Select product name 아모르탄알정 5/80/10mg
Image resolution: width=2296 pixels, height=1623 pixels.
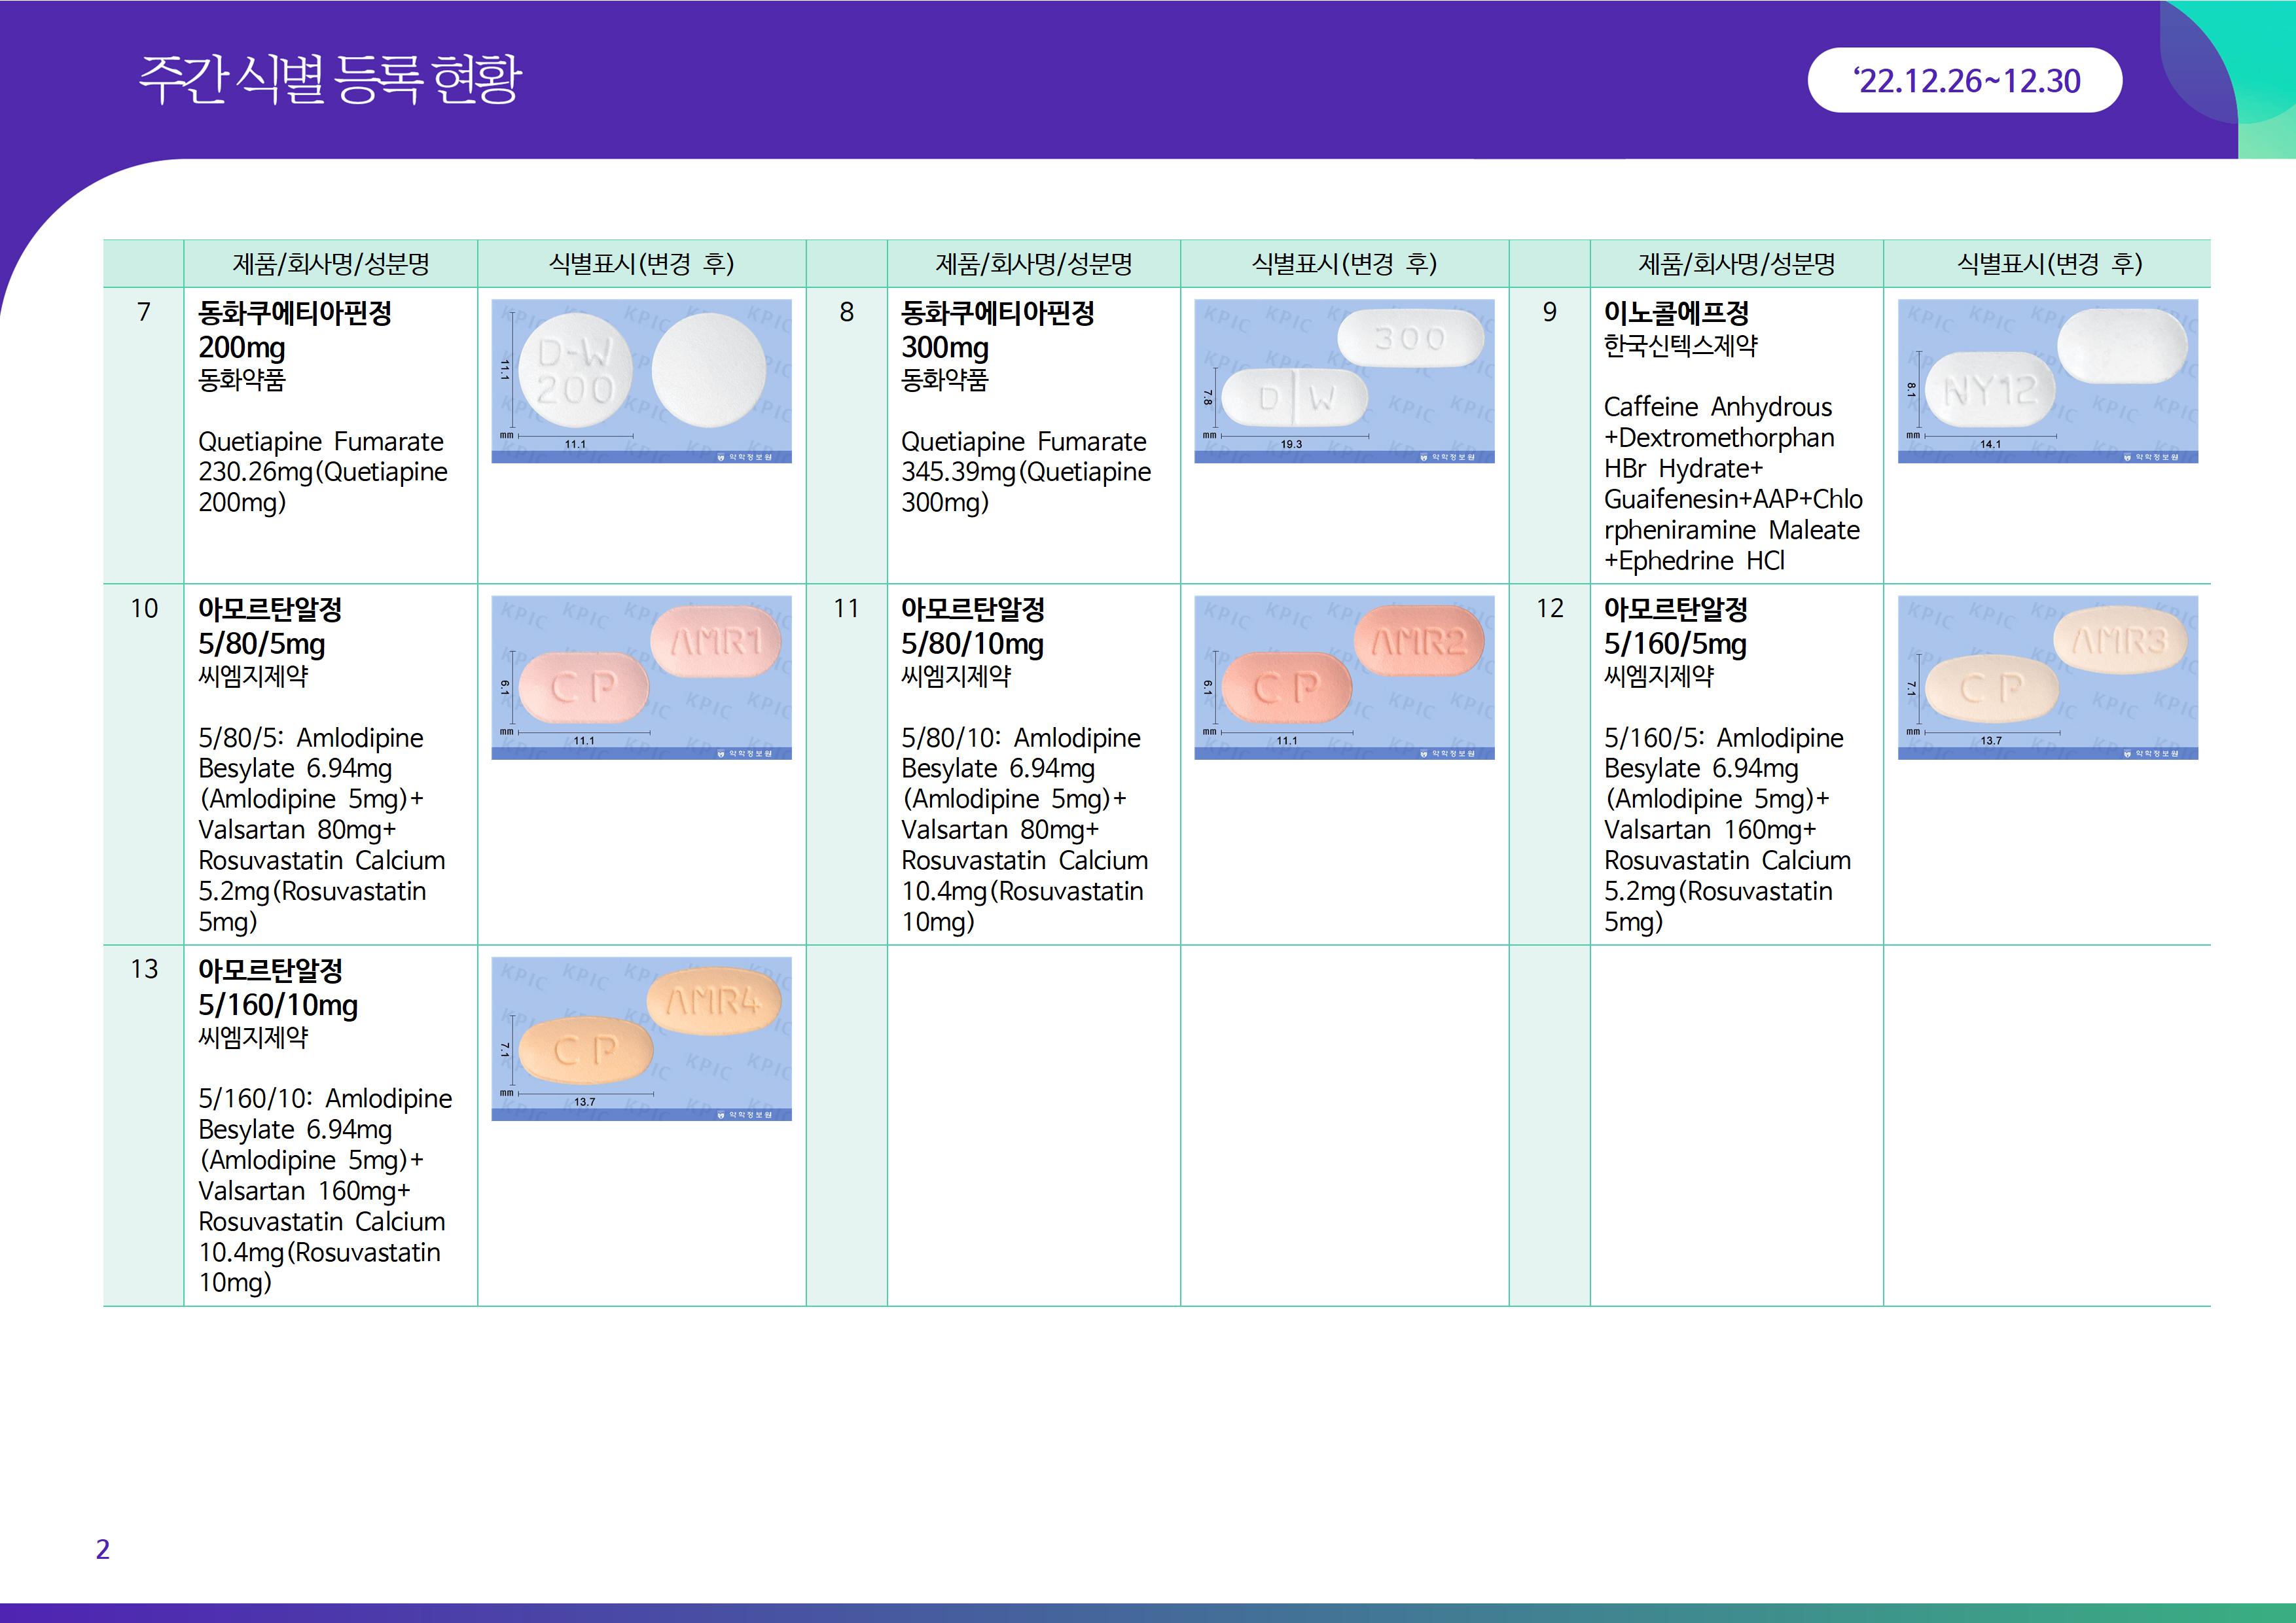click(x=973, y=626)
